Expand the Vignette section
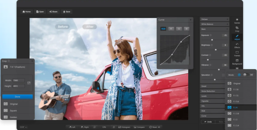257x130 pixels. (x=213, y=101)
